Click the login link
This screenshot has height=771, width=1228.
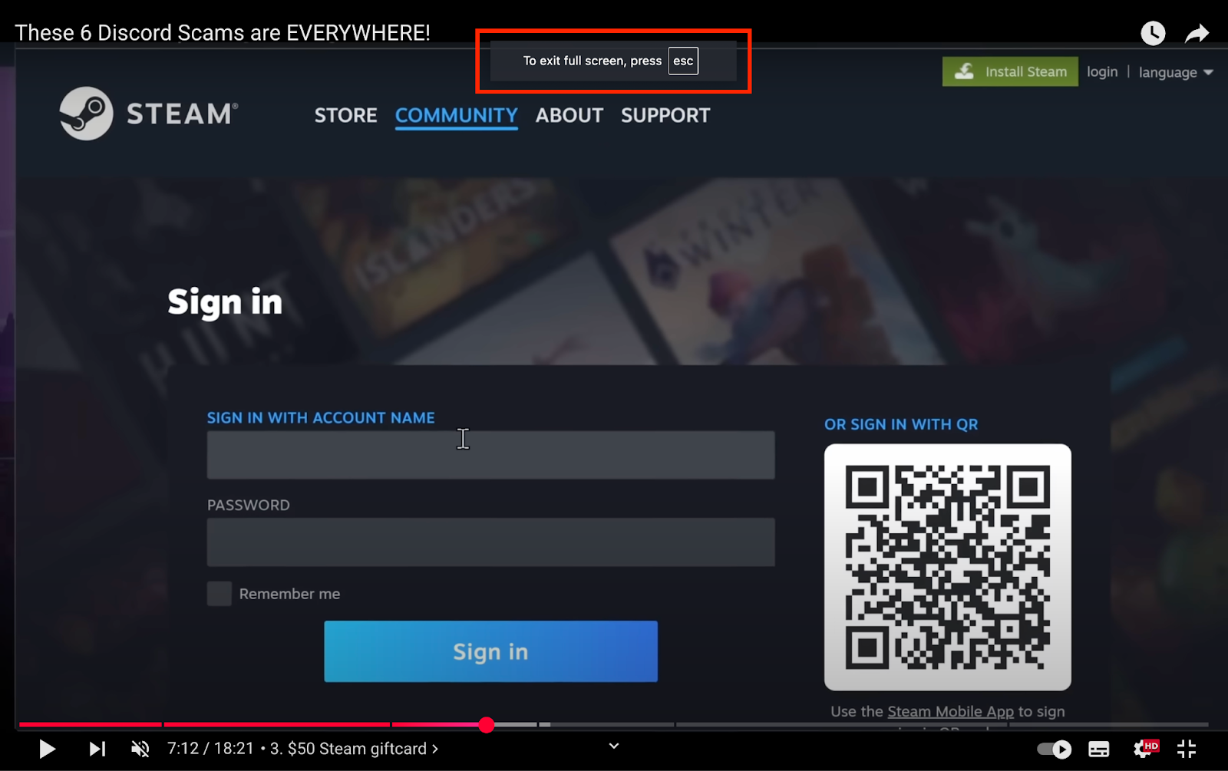click(1102, 71)
